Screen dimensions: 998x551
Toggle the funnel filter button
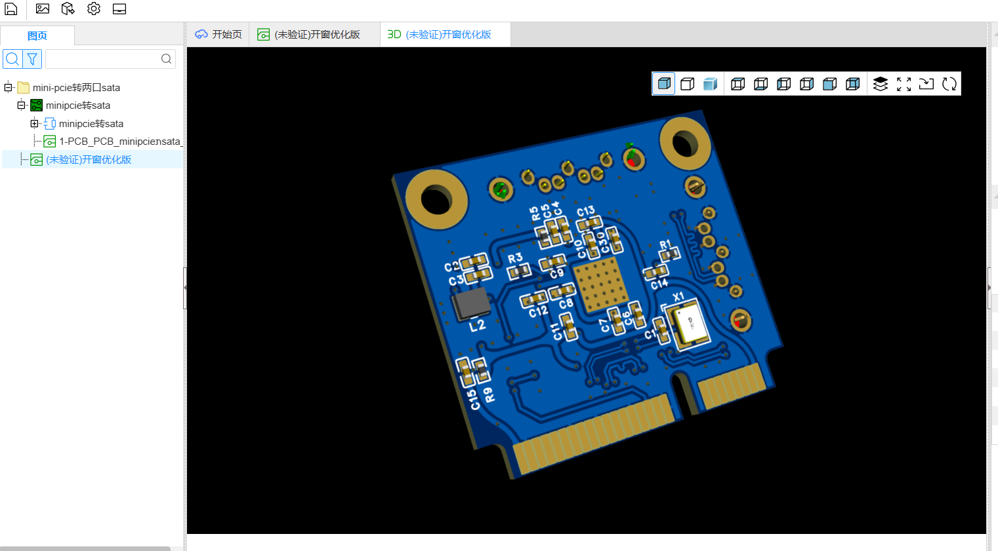[32, 59]
